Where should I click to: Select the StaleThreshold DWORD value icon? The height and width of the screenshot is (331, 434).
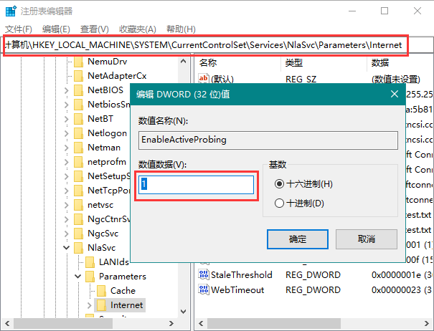click(203, 274)
